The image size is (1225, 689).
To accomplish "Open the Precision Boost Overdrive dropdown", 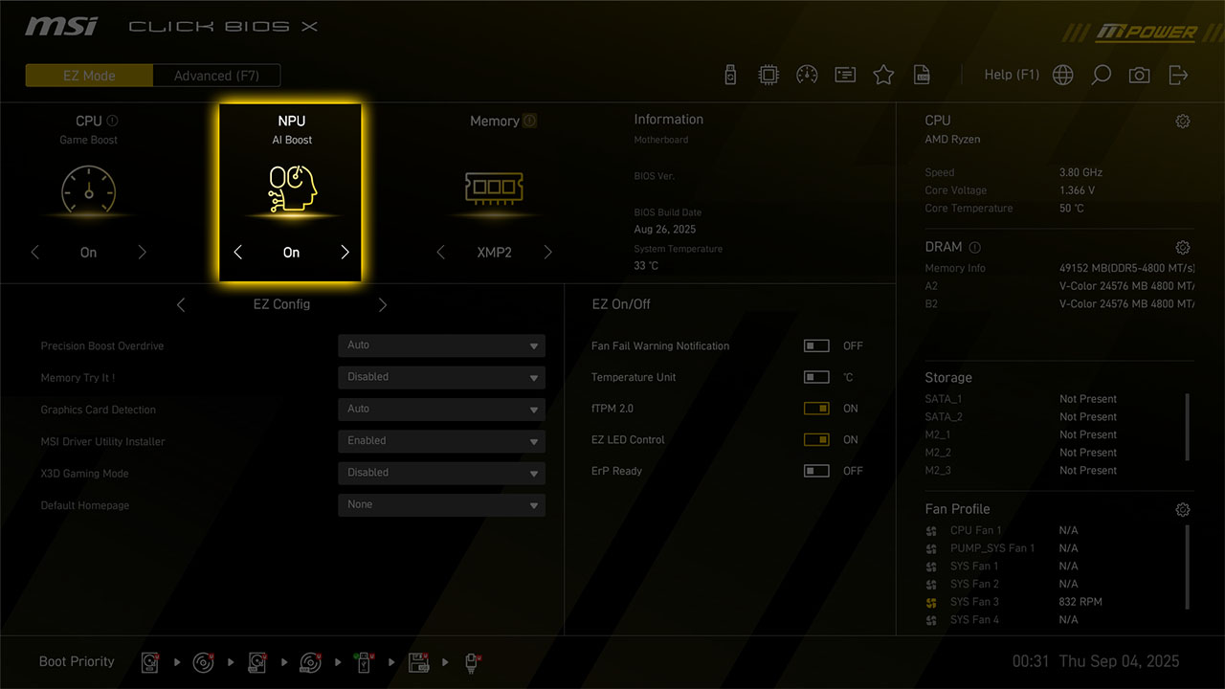I will (441, 345).
